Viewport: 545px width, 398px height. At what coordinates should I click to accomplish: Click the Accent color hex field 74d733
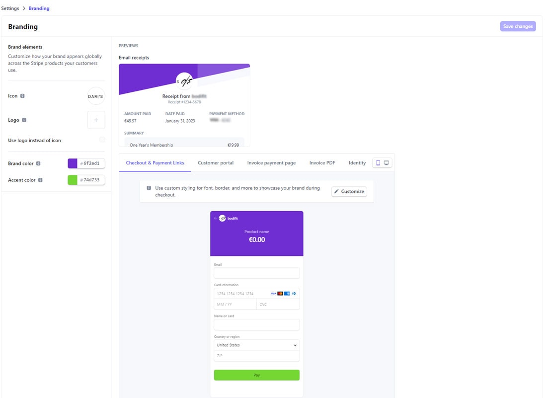point(91,180)
